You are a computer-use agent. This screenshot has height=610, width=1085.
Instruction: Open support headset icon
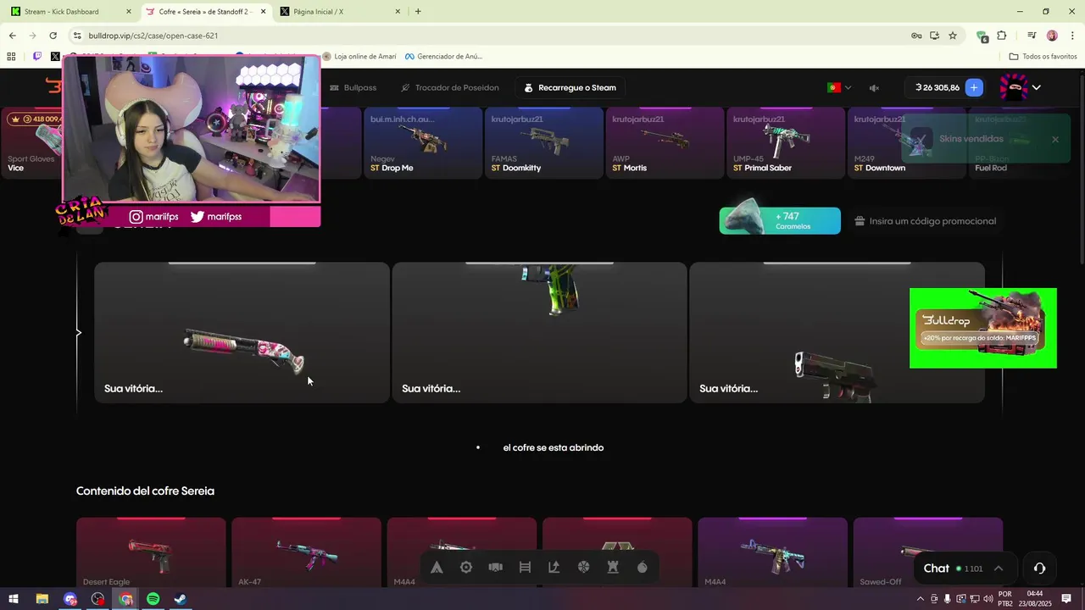pyautogui.click(x=1040, y=568)
